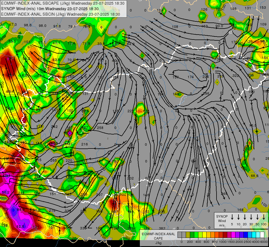Select the olive swatch in CAPE legend
Screen dimensions: 269x247
tap(188, 235)
